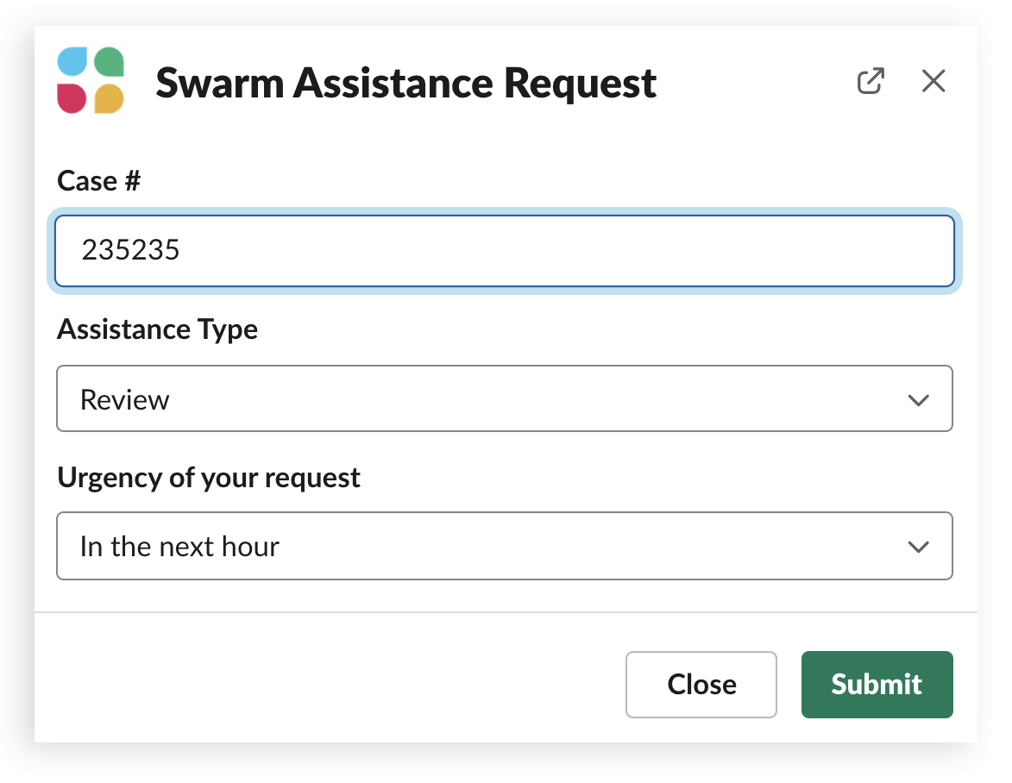Click the selected Review value text
The width and height of the screenshot is (1012, 783).
pos(124,400)
